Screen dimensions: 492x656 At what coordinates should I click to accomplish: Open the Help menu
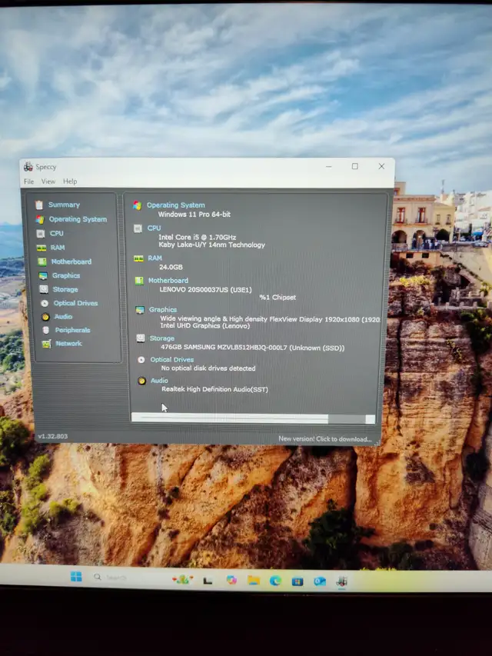click(70, 181)
